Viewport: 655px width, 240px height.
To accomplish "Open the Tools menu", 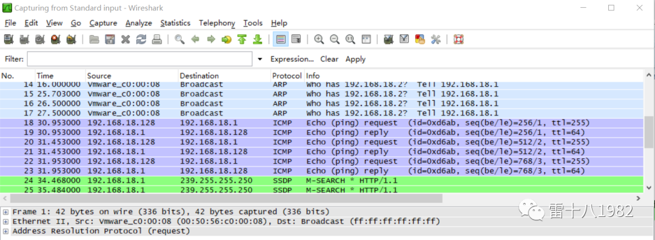I will (253, 23).
